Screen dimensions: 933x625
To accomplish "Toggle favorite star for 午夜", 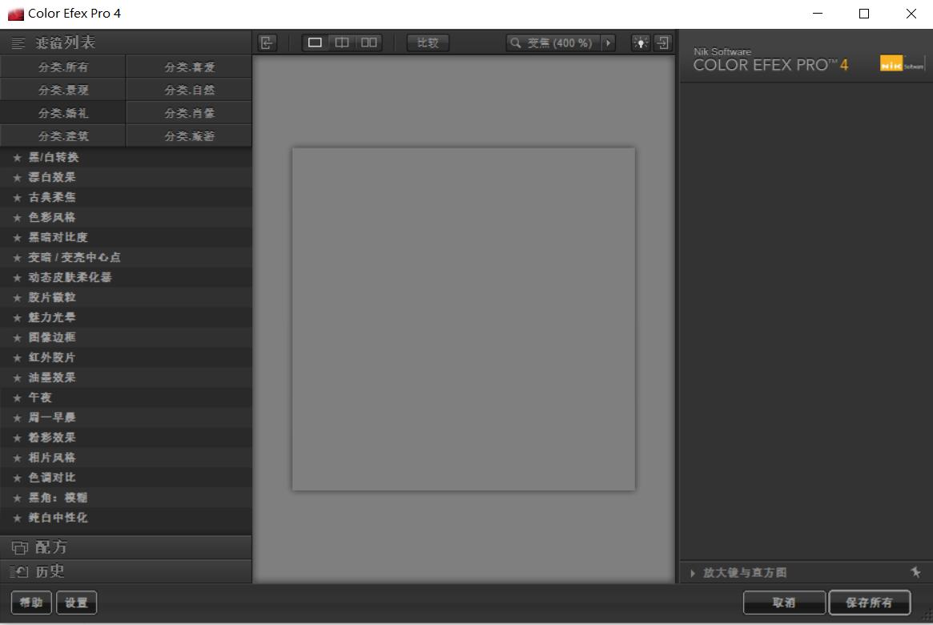I will coord(18,397).
